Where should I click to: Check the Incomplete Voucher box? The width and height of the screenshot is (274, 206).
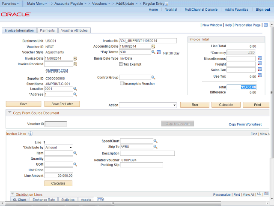pos(122,84)
